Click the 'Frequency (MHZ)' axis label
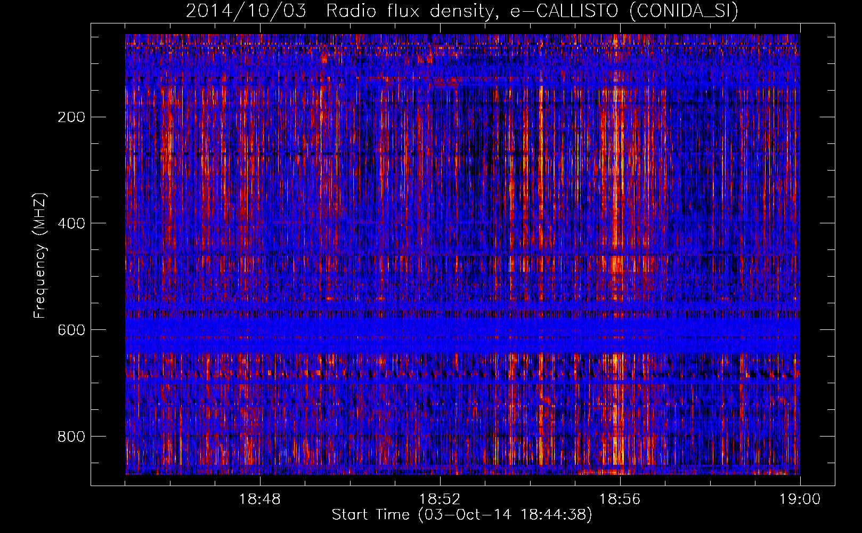The width and height of the screenshot is (862, 533). pos(40,255)
